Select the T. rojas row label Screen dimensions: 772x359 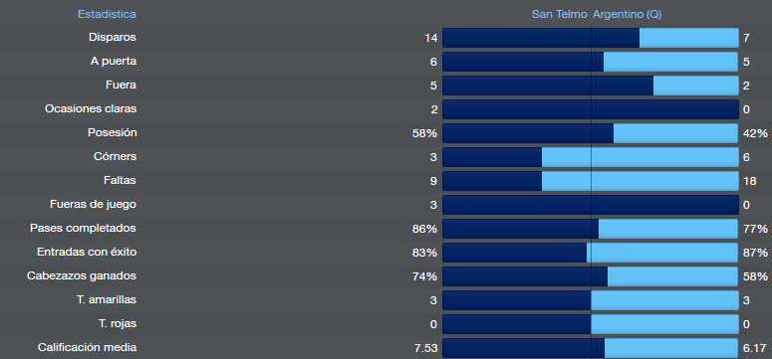pyautogui.click(x=118, y=324)
